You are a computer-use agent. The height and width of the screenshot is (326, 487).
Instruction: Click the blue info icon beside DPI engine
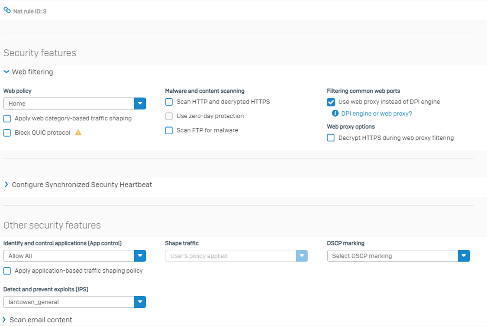coord(335,113)
